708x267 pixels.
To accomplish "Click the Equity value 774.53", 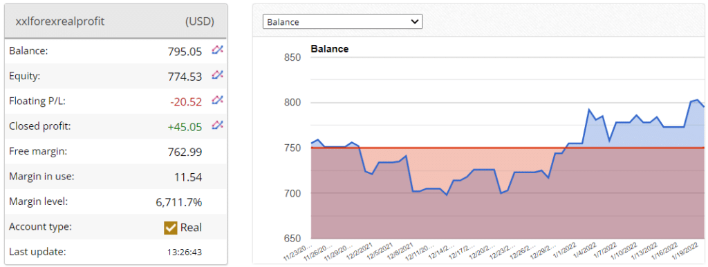I will click(x=185, y=77).
